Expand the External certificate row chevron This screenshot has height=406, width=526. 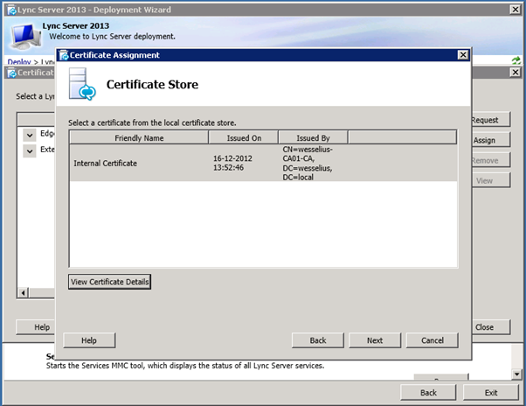(x=30, y=150)
